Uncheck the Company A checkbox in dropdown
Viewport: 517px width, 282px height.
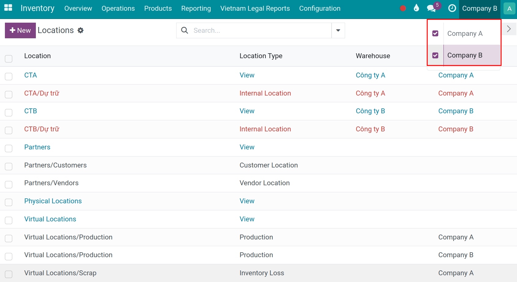click(x=435, y=33)
